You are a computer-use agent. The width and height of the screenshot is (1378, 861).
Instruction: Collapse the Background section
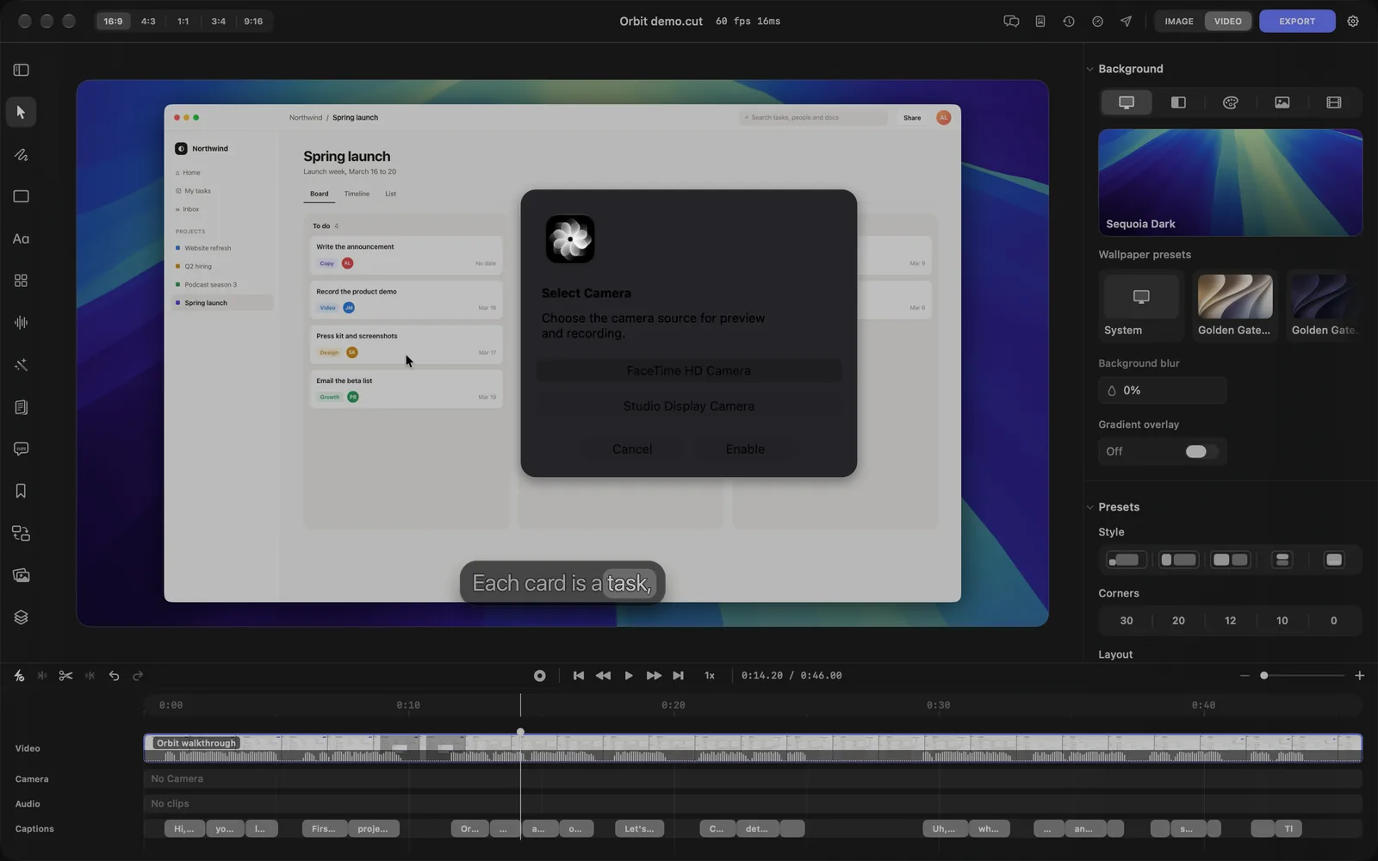tap(1089, 69)
